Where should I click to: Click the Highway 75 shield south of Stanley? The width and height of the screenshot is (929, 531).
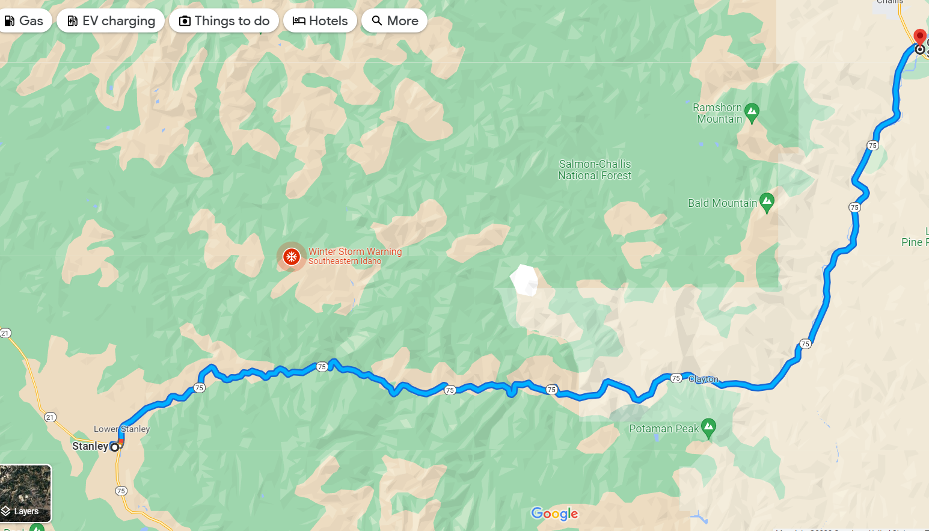121,491
